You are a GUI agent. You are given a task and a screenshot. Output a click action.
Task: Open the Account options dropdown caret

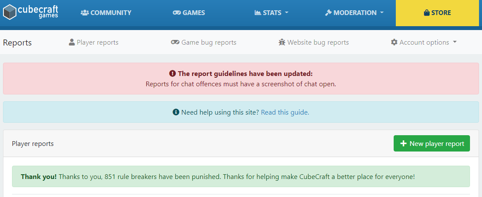point(455,42)
